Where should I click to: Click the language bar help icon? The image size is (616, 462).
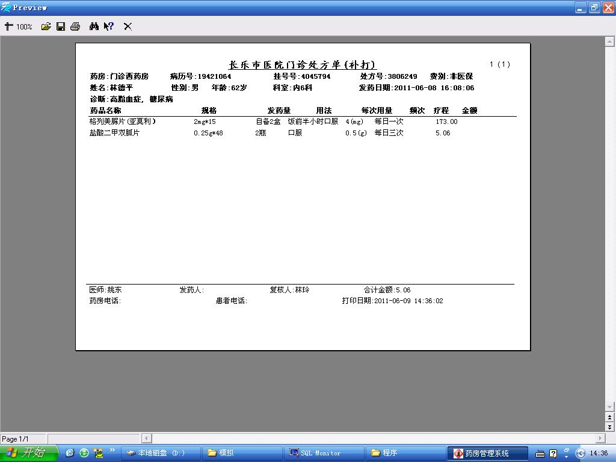(553, 454)
